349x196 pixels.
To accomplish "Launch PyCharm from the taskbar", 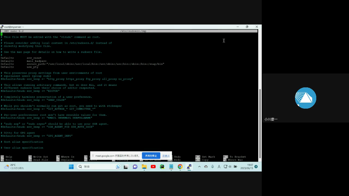I will 162,167.
